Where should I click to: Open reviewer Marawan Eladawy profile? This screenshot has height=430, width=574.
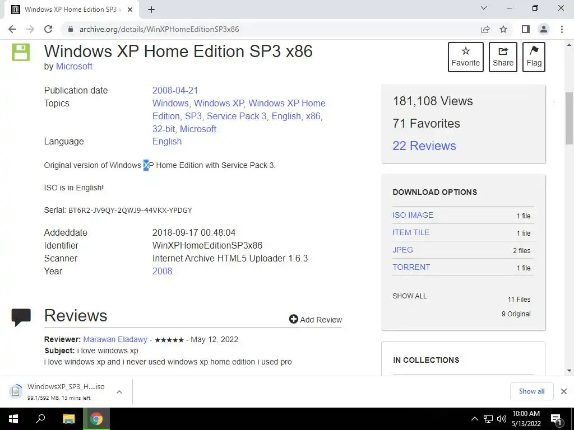tap(115, 340)
